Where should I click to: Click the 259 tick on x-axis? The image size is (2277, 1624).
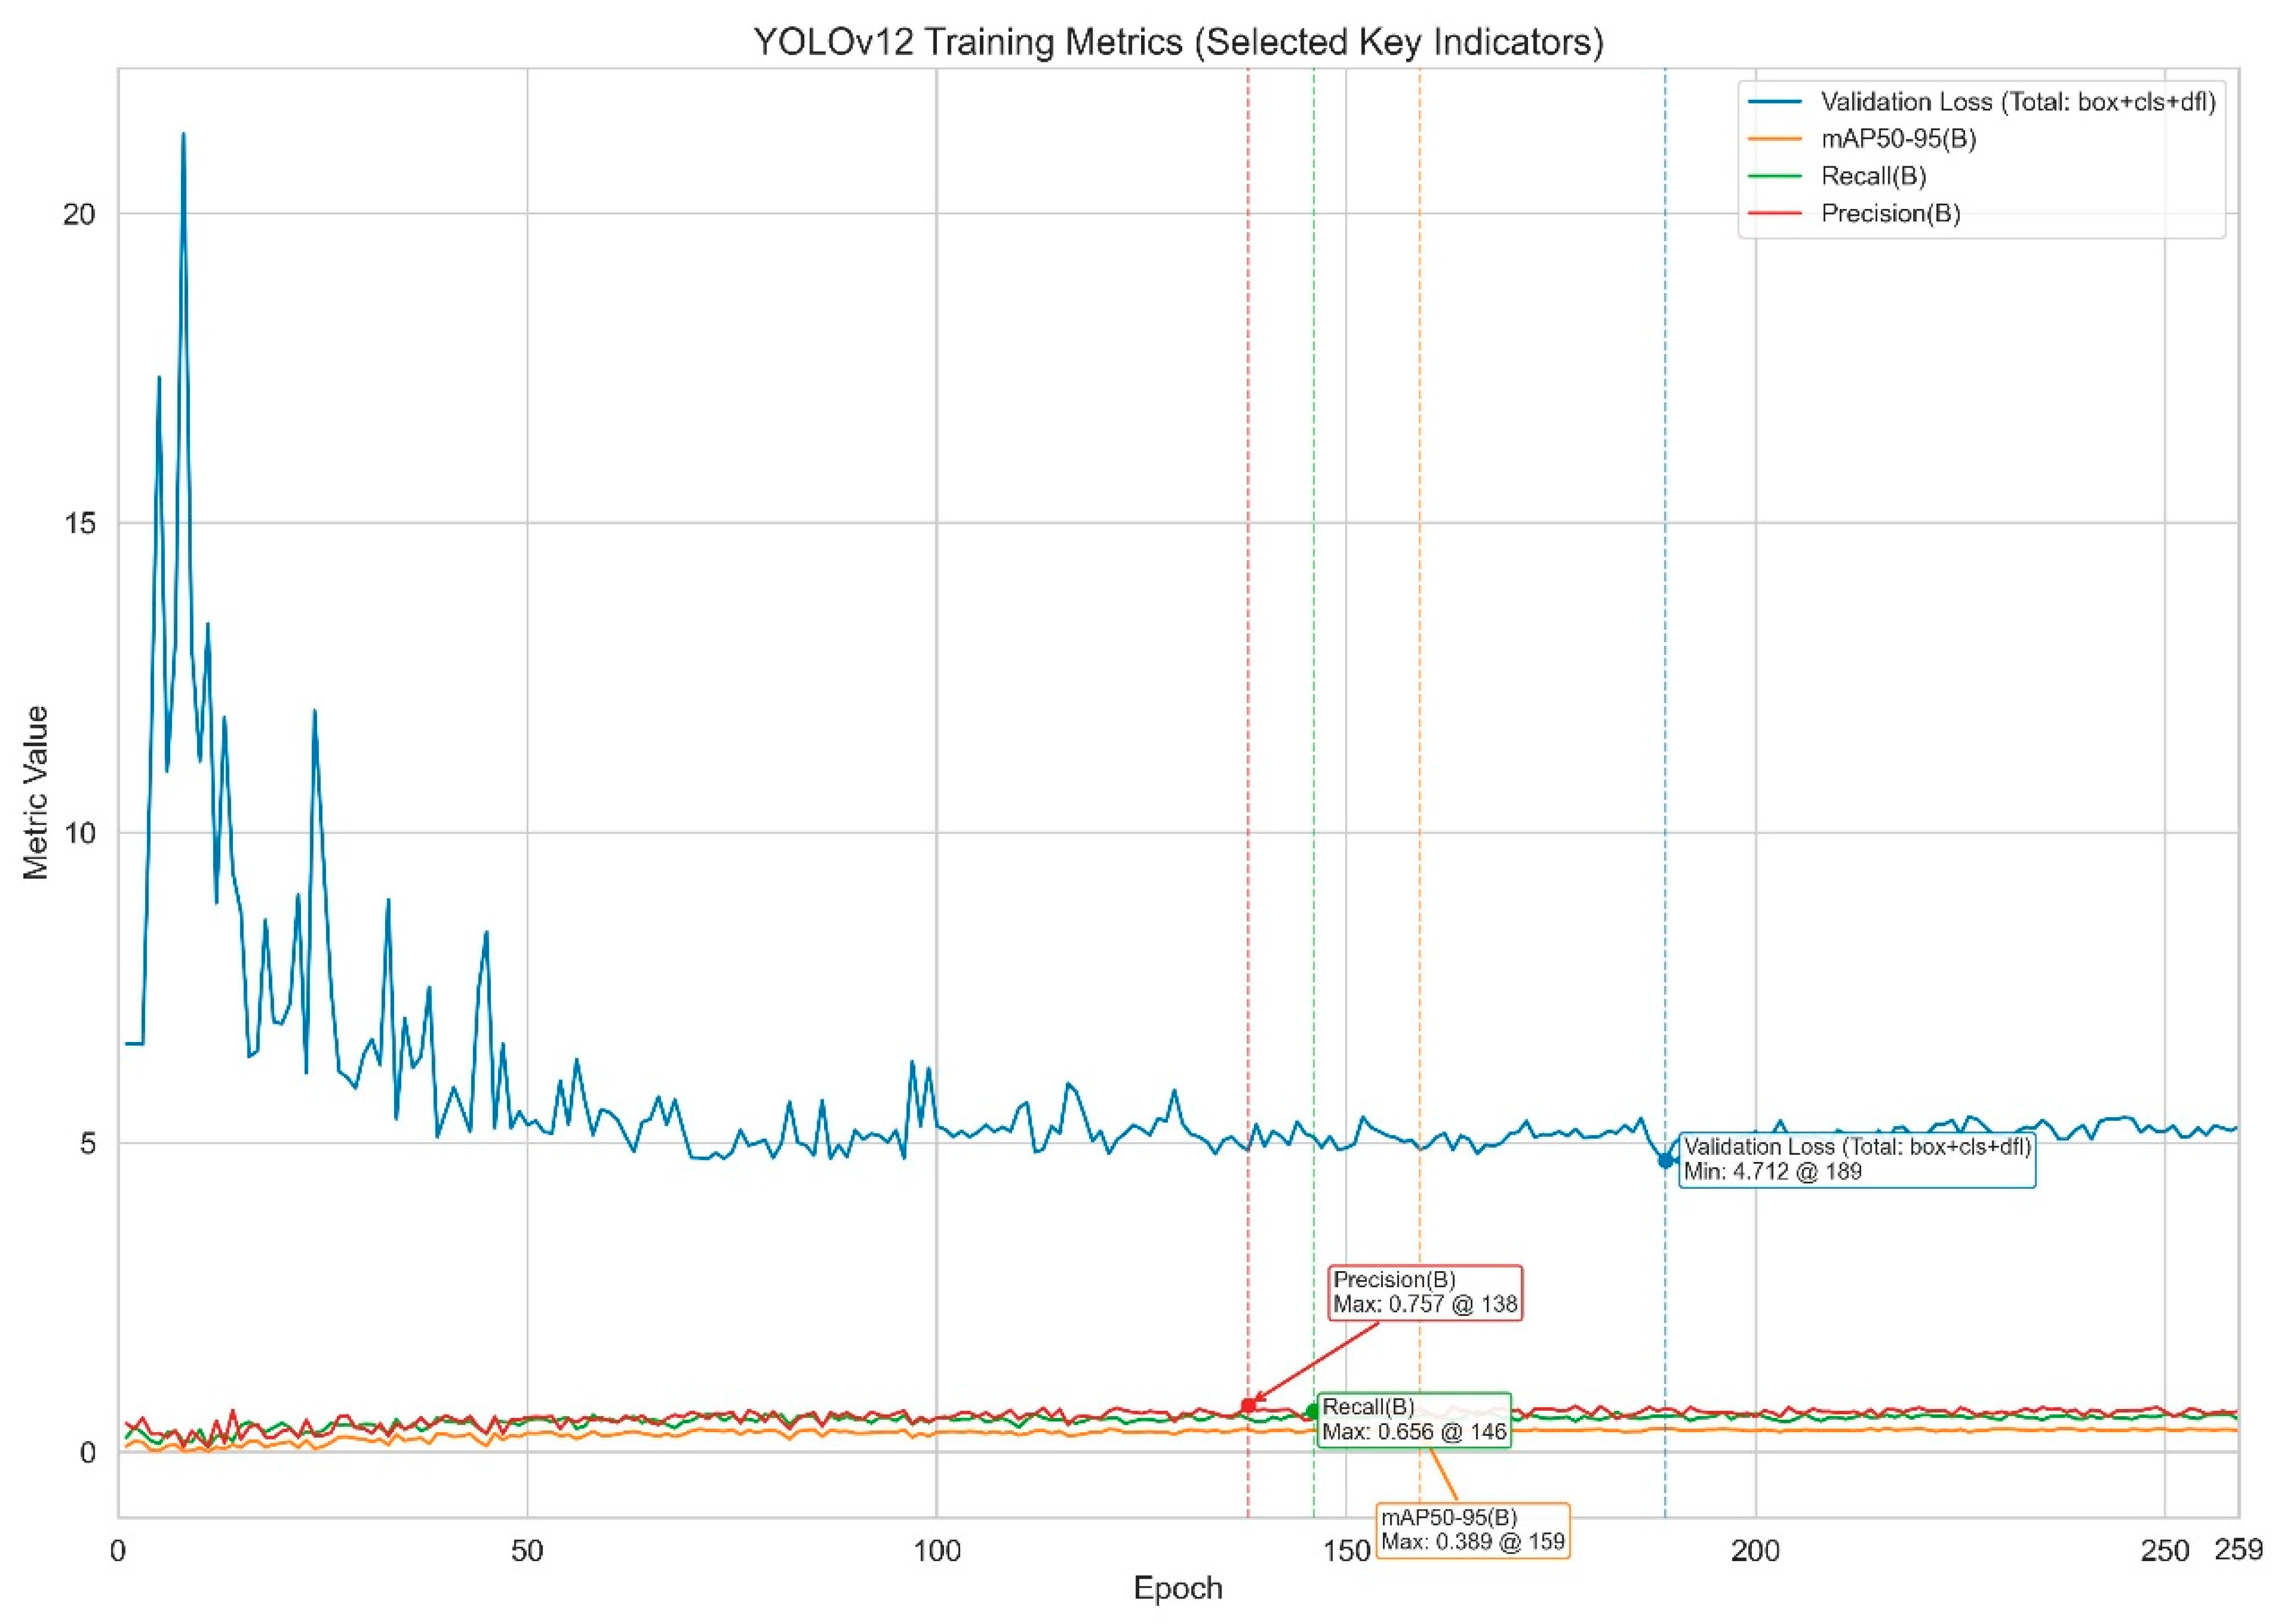[2239, 1549]
